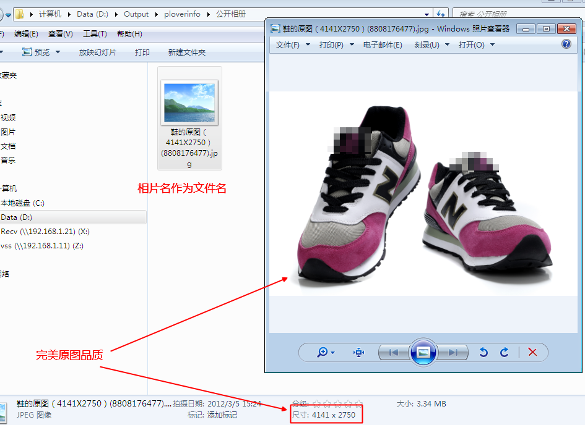Select the shoe image file thumbnail
The width and height of the screenshot is (585, 425).
click(x=189, y=103)
